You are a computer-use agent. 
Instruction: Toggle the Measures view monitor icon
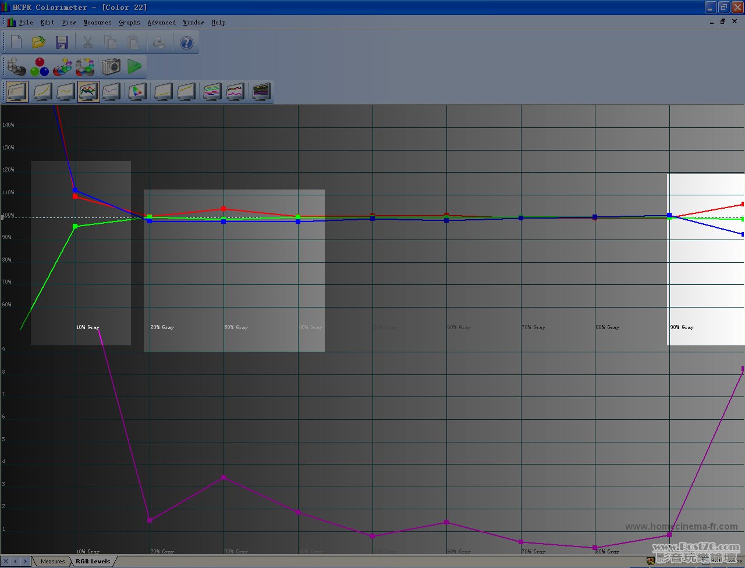(17, 92)
